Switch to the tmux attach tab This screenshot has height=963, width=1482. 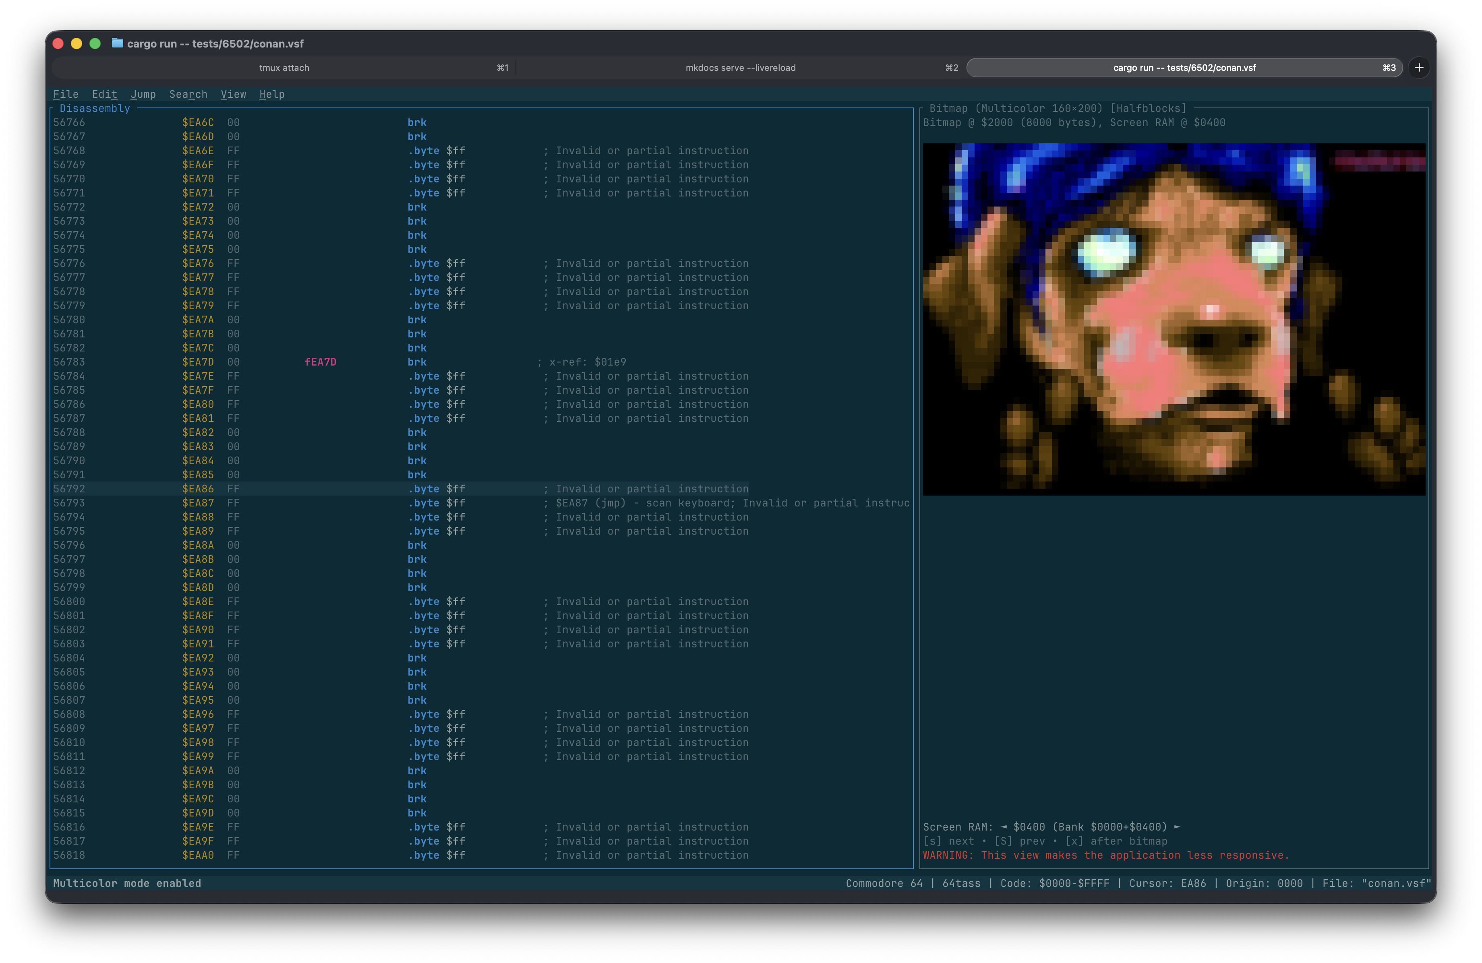click(285, 67)
